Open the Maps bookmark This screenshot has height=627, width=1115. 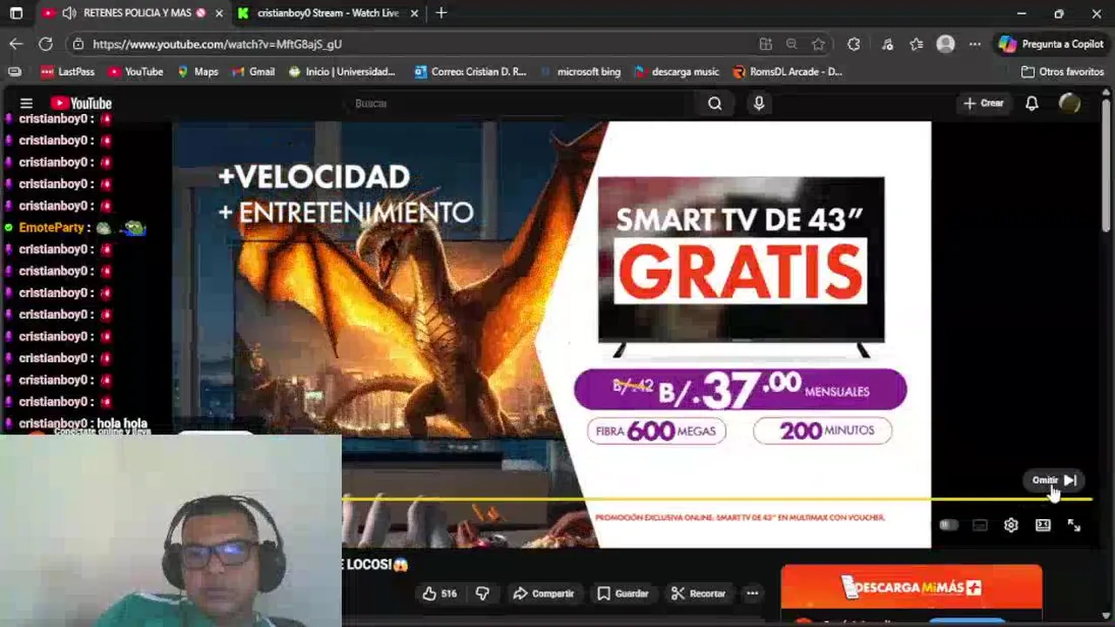198,71
